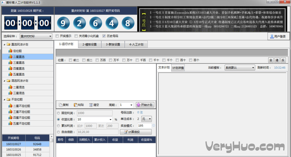This screenshot has height=157, width=291.
Task: Select the 二星不定位胆 chart icon
Action: tap(11, 106)
